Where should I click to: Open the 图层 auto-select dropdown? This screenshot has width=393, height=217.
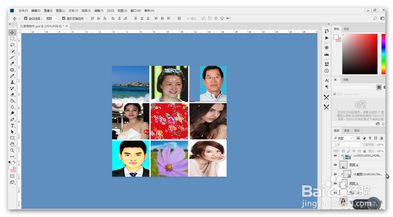point(51,18)
